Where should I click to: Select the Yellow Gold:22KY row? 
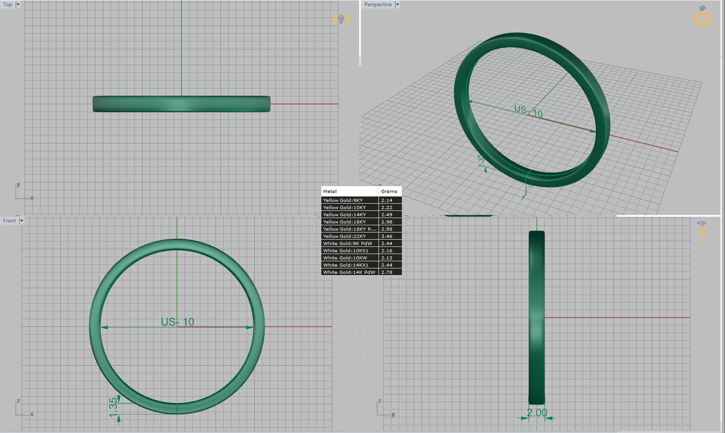[361, 236]
